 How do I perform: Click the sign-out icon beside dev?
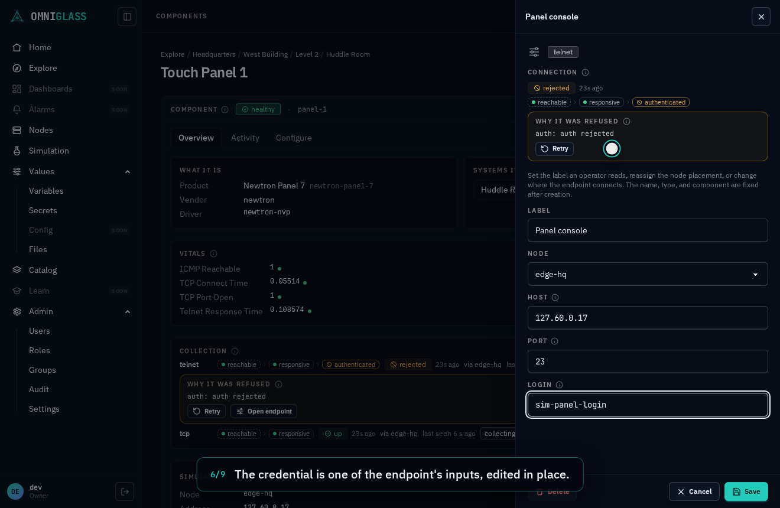coord(125,491)
